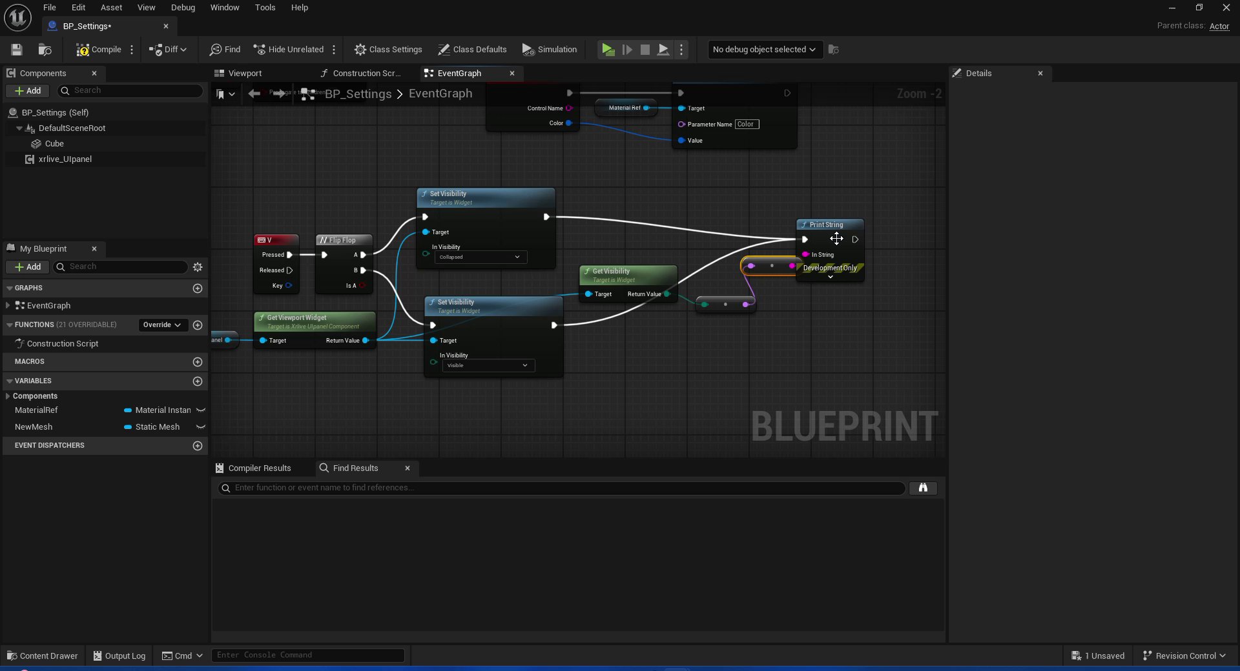
Task: Open the Content Drawer
Action: [42, 656]
